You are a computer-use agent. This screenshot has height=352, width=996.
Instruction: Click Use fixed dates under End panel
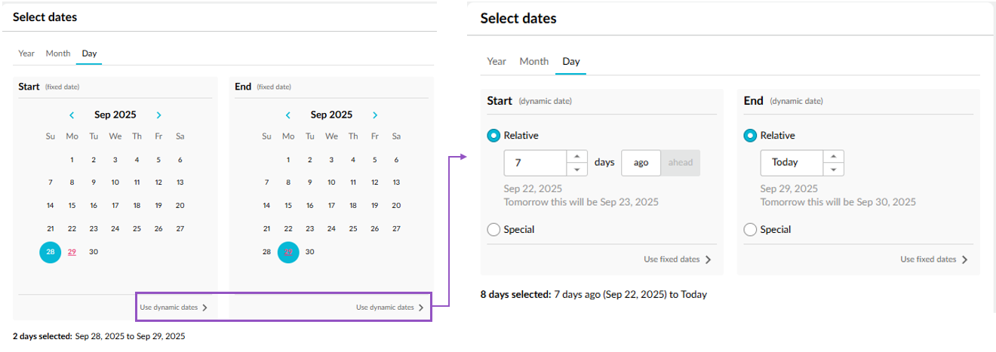click(x=933, y=259)
